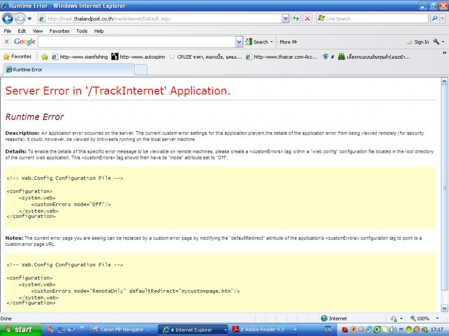Click the 100% zoom level button

click(420, 318)
